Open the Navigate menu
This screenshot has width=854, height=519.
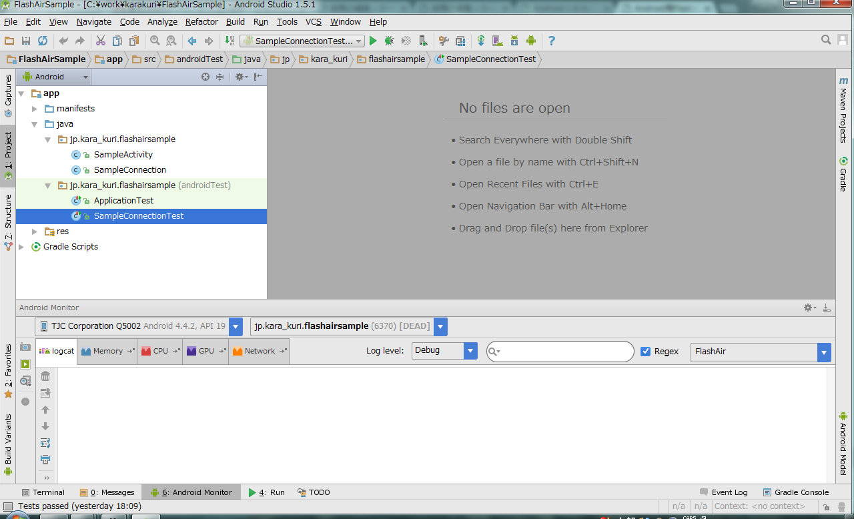pyautogui.click(x=94, y=22)
